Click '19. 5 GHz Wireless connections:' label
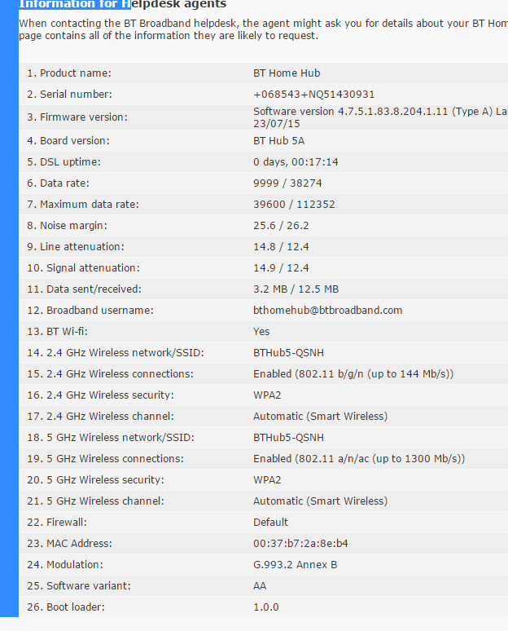 coord(105,459)
